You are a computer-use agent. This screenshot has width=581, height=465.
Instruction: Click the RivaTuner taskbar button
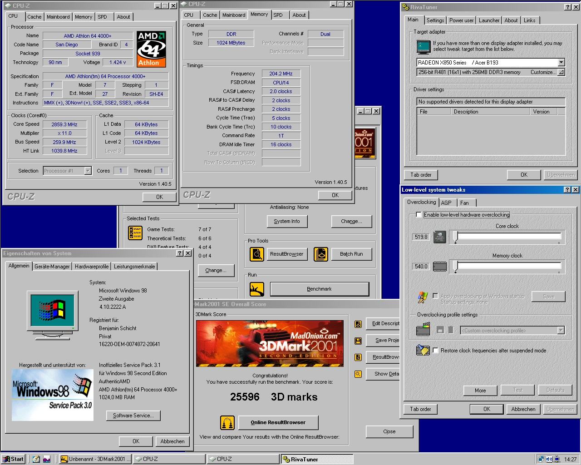317,459
